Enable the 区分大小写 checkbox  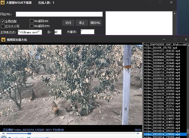3,26
